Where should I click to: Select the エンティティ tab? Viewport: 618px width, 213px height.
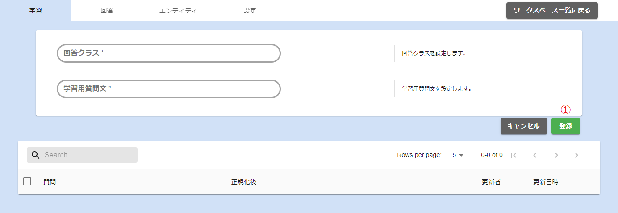(178, 11)
